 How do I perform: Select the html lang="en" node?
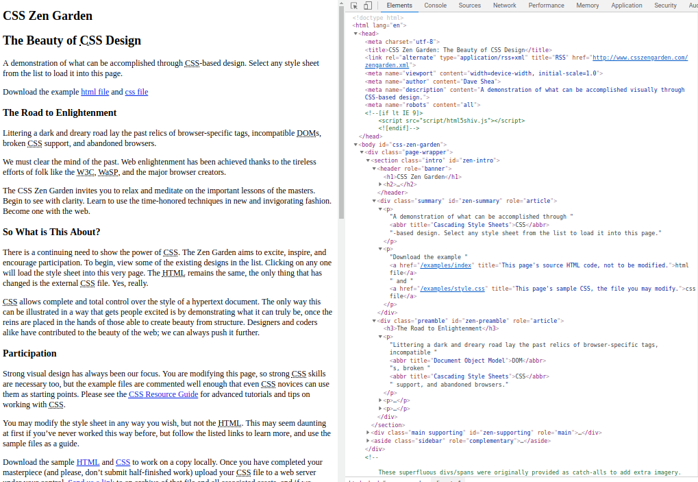click(x=379, y=25)
